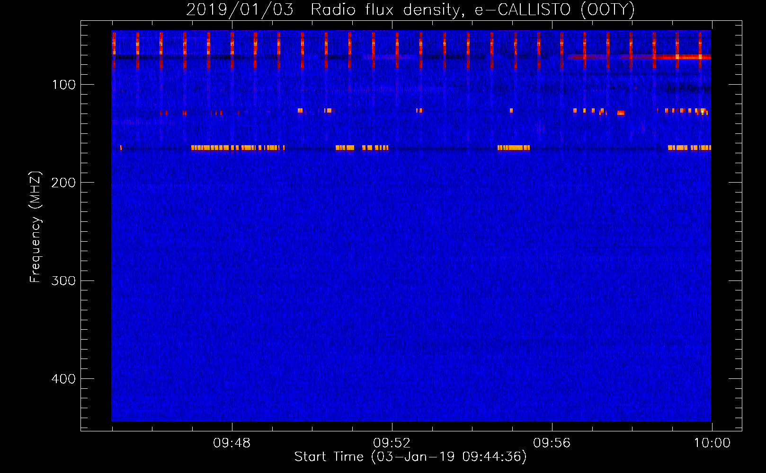766x473 pixels.
Task: Click the 09:52 time tick label
Action: (392, 443)
